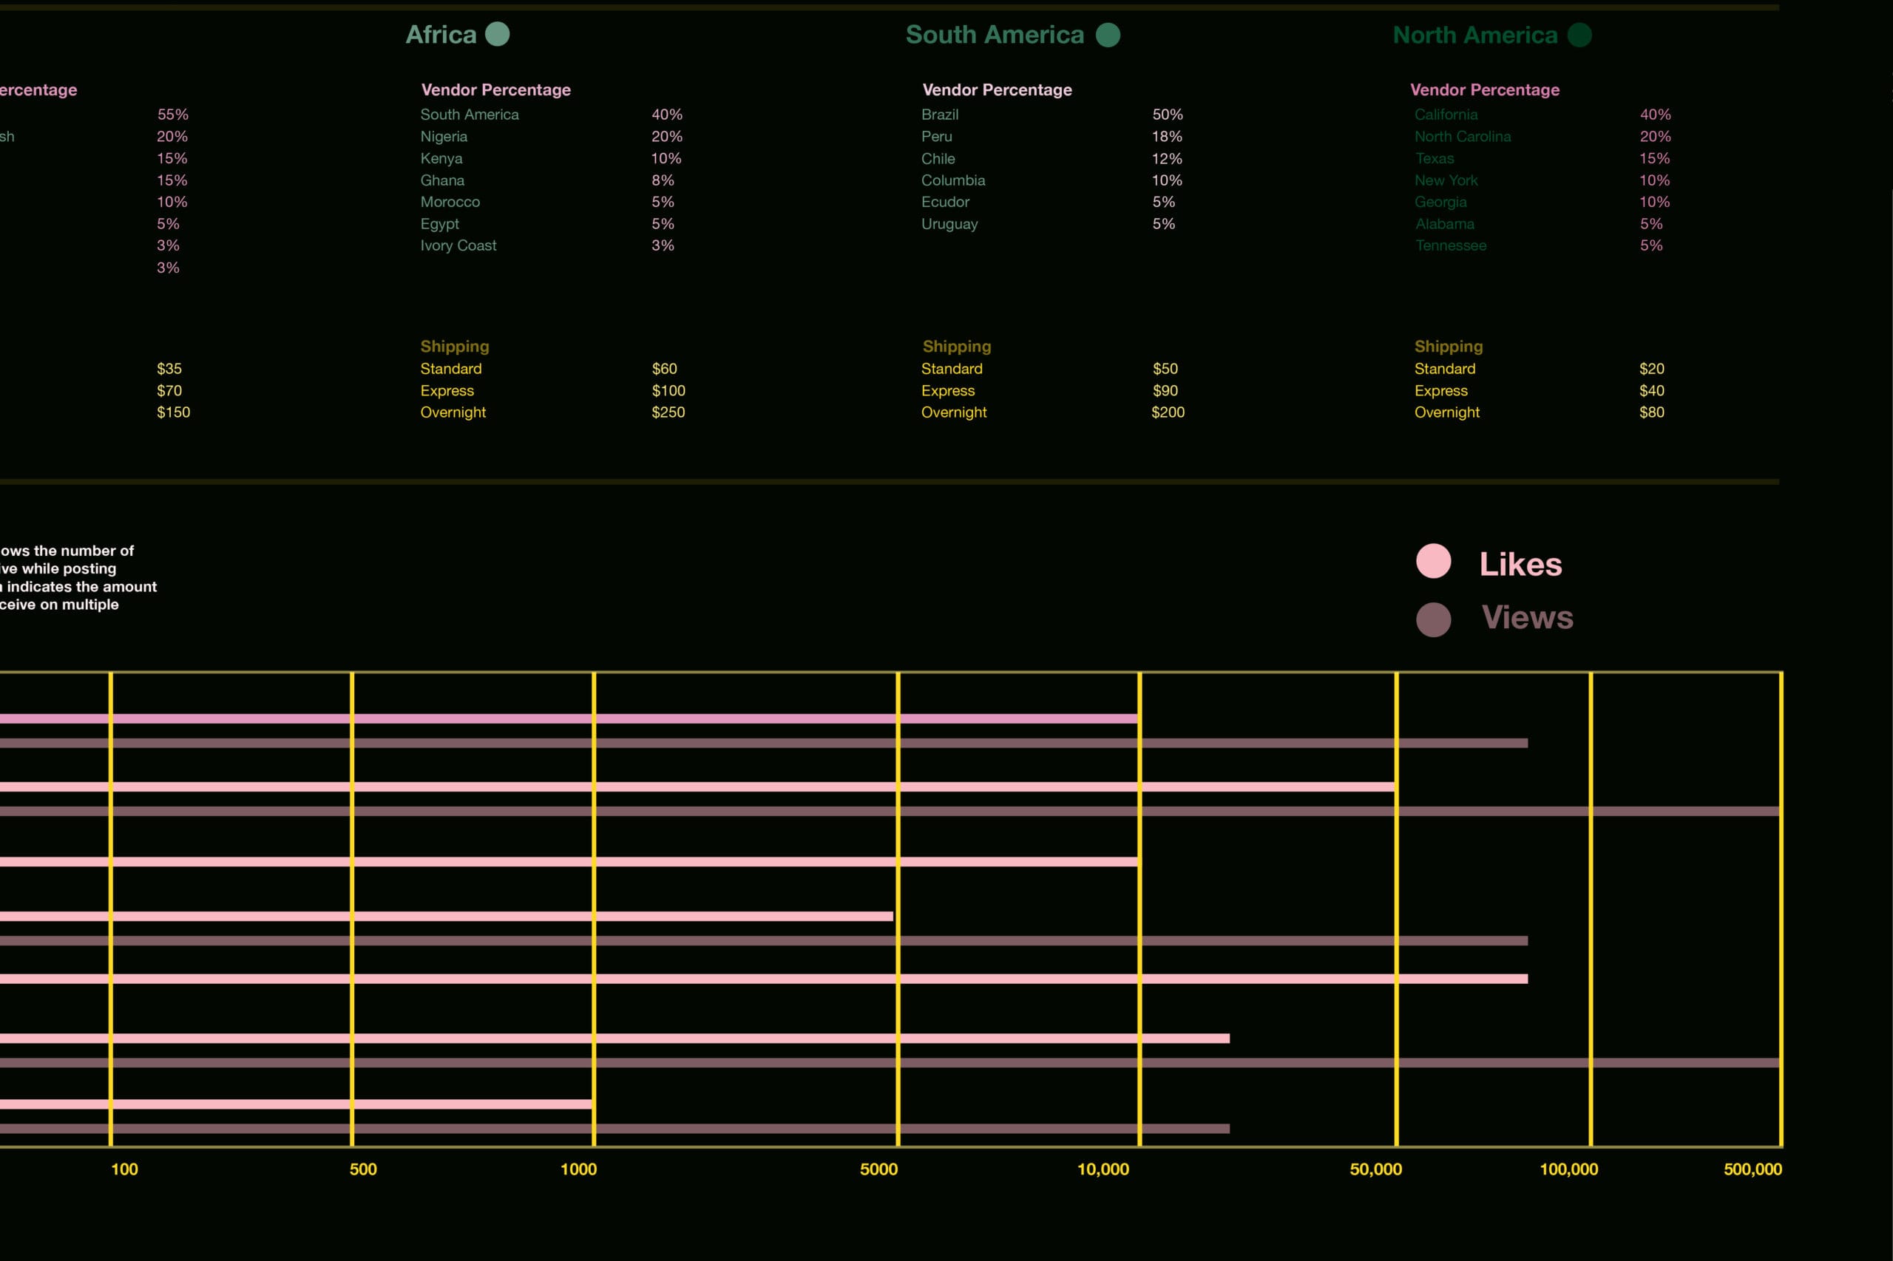
Task: Click the South America region heading
Action: point(995,35)
